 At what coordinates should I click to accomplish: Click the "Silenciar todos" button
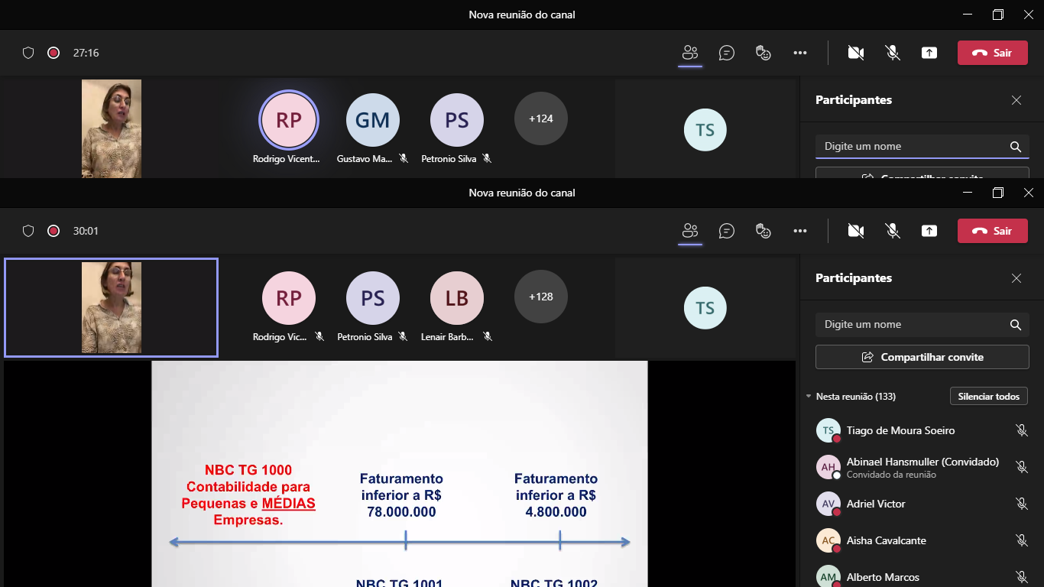click(x=988, y=397)
